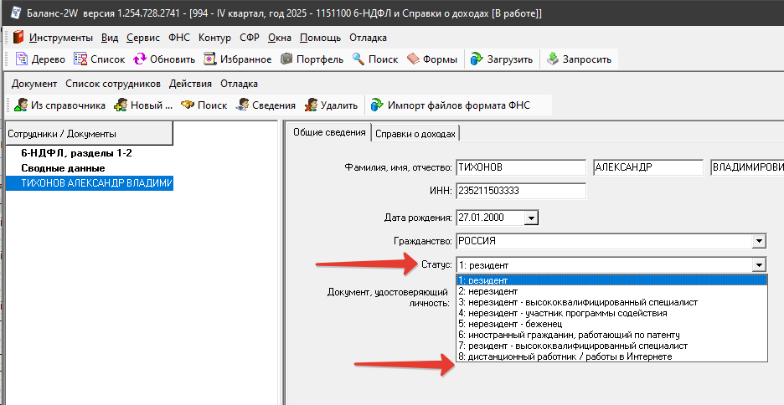Open the Действия menu
The height and width of the screenshot is (405, 784).
190,84
